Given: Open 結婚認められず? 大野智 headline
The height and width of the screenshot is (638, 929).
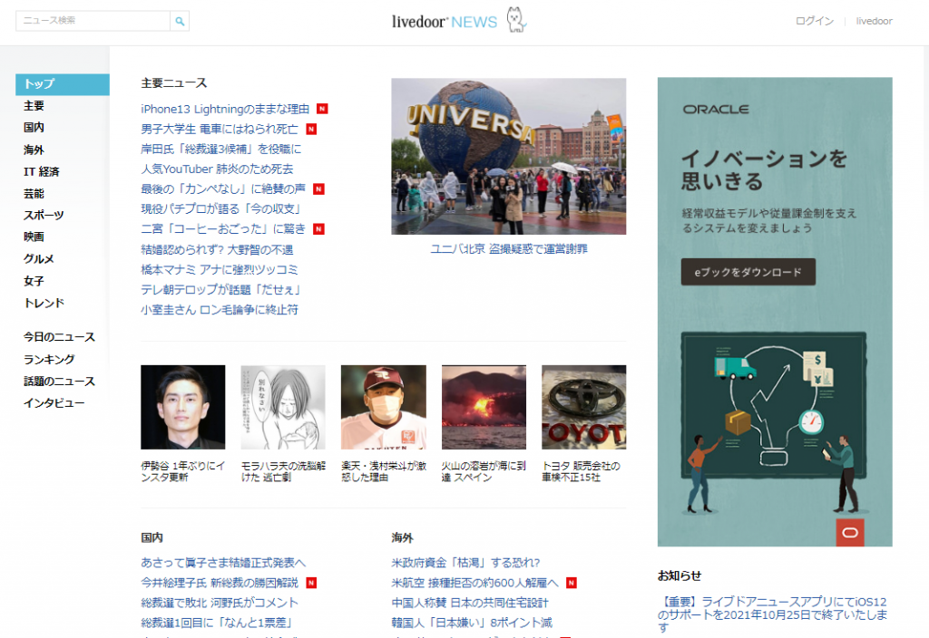Looking at the screenshot, I should coord(217,250).
